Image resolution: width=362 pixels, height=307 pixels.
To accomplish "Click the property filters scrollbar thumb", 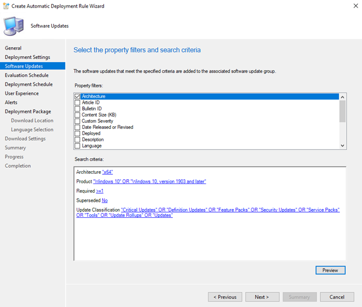I will 343,111.
